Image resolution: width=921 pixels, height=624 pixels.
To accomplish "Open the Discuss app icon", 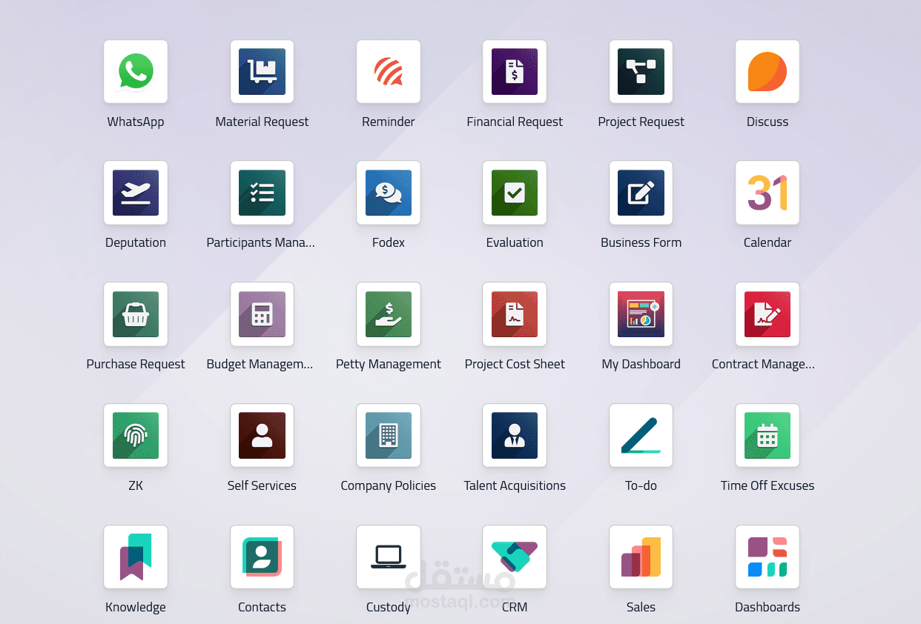I will click(x=767, y=72).
